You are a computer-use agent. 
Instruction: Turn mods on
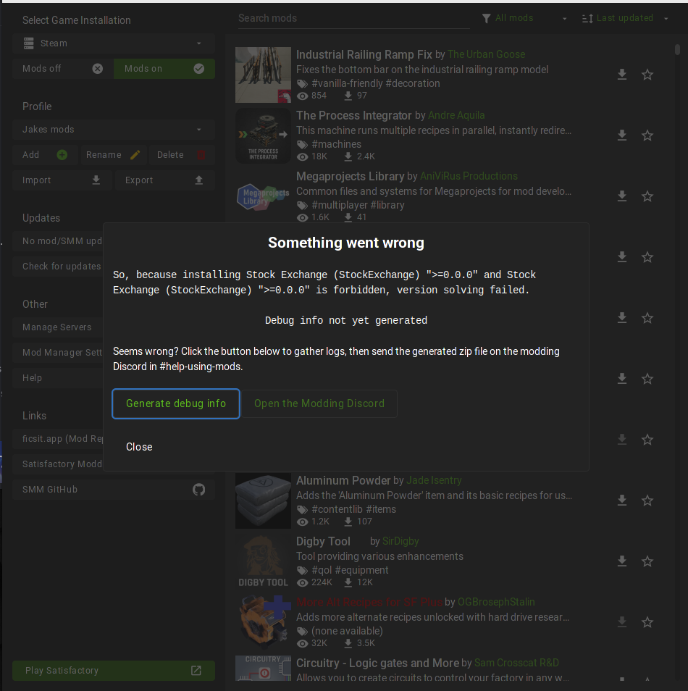click(x=164, y=69)
